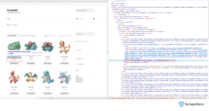Screen dimensions: 209x111
Task: Expand the span price node
Action: coord(124,62)
